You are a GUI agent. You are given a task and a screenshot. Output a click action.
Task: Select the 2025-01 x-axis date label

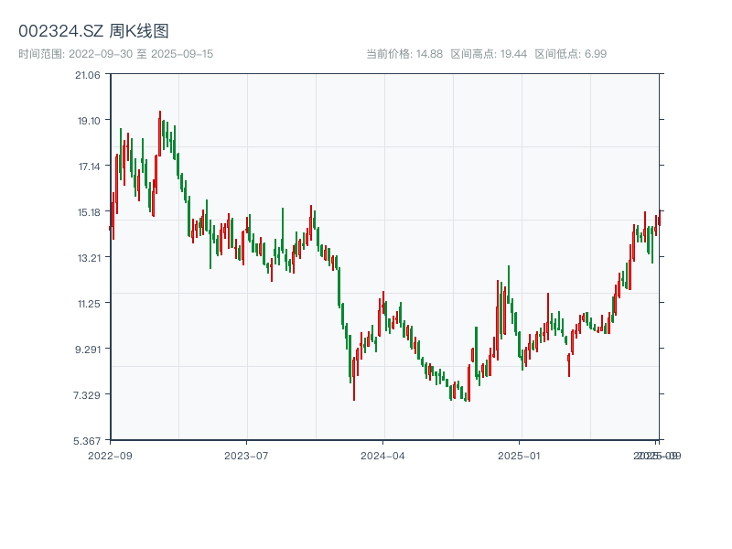(520, 455)
